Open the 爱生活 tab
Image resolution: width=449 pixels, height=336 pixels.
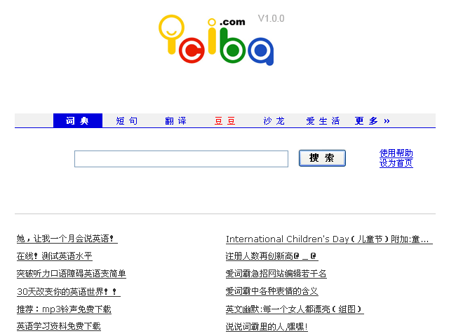[x=323, y=121]
